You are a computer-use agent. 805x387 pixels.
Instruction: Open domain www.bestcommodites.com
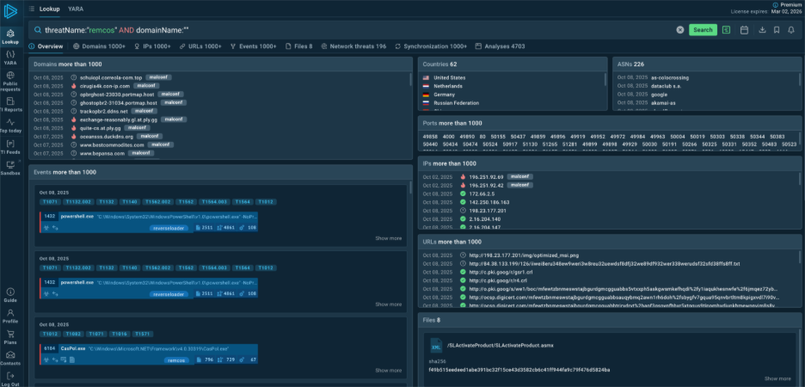point(111,144)
